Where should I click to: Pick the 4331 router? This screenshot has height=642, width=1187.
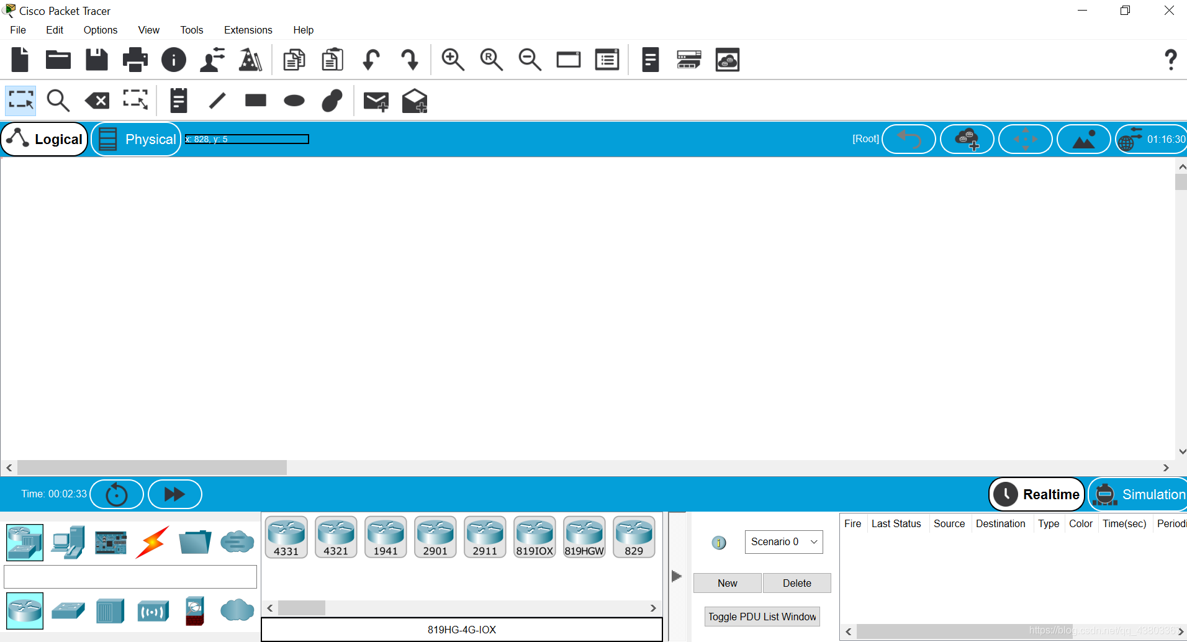286,537
